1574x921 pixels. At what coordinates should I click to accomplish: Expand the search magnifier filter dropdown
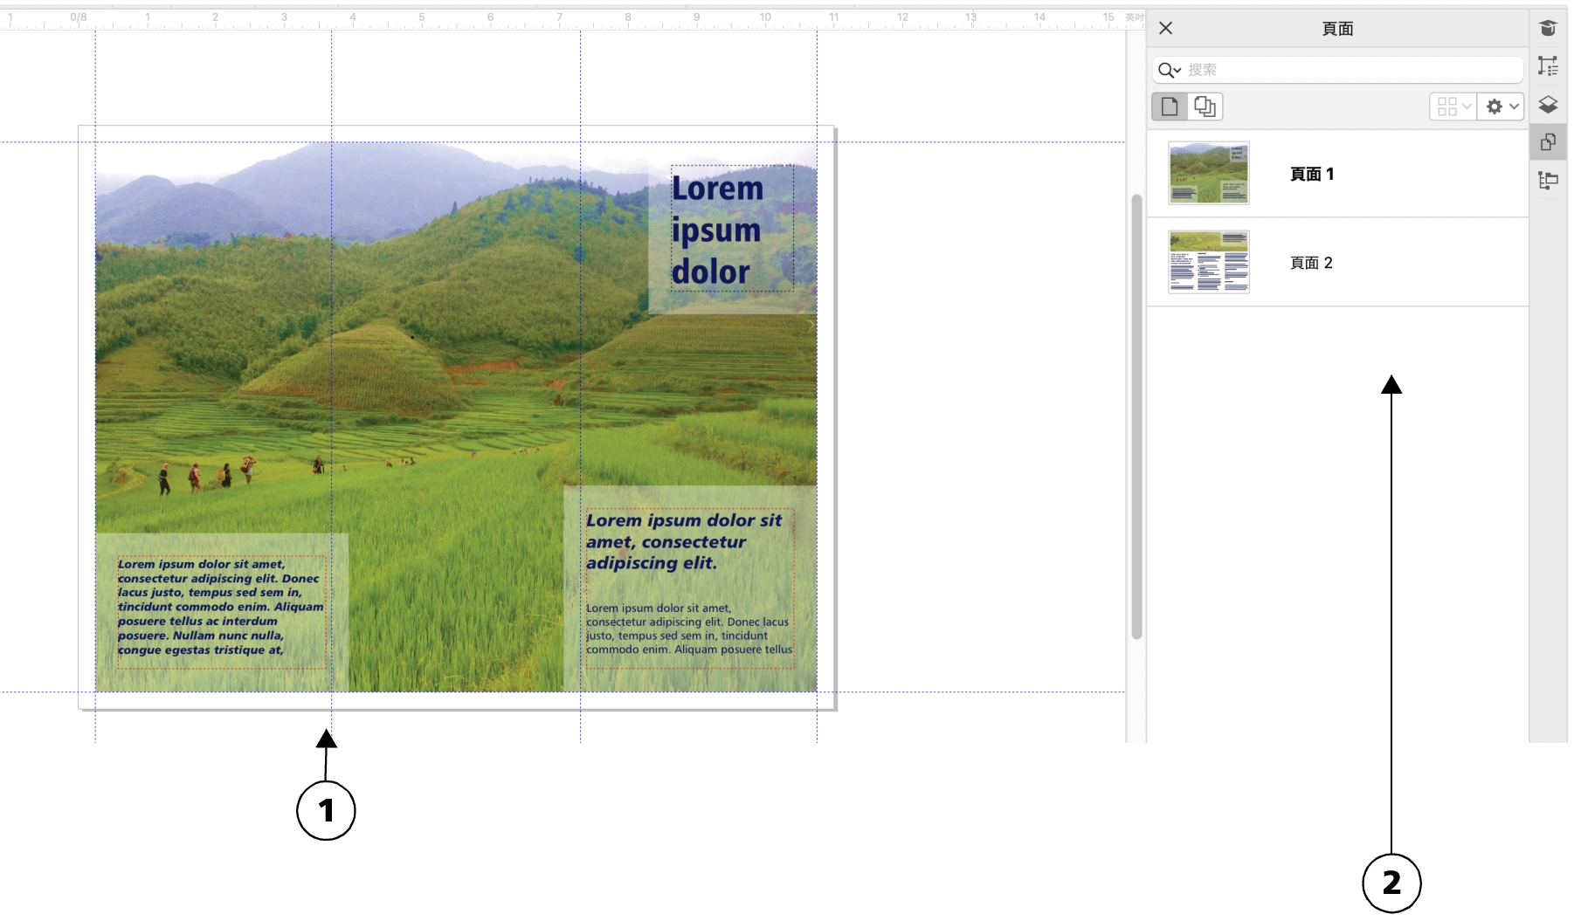1170,70
